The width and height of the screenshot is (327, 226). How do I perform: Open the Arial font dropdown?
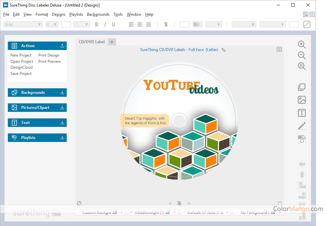[39, 25]
